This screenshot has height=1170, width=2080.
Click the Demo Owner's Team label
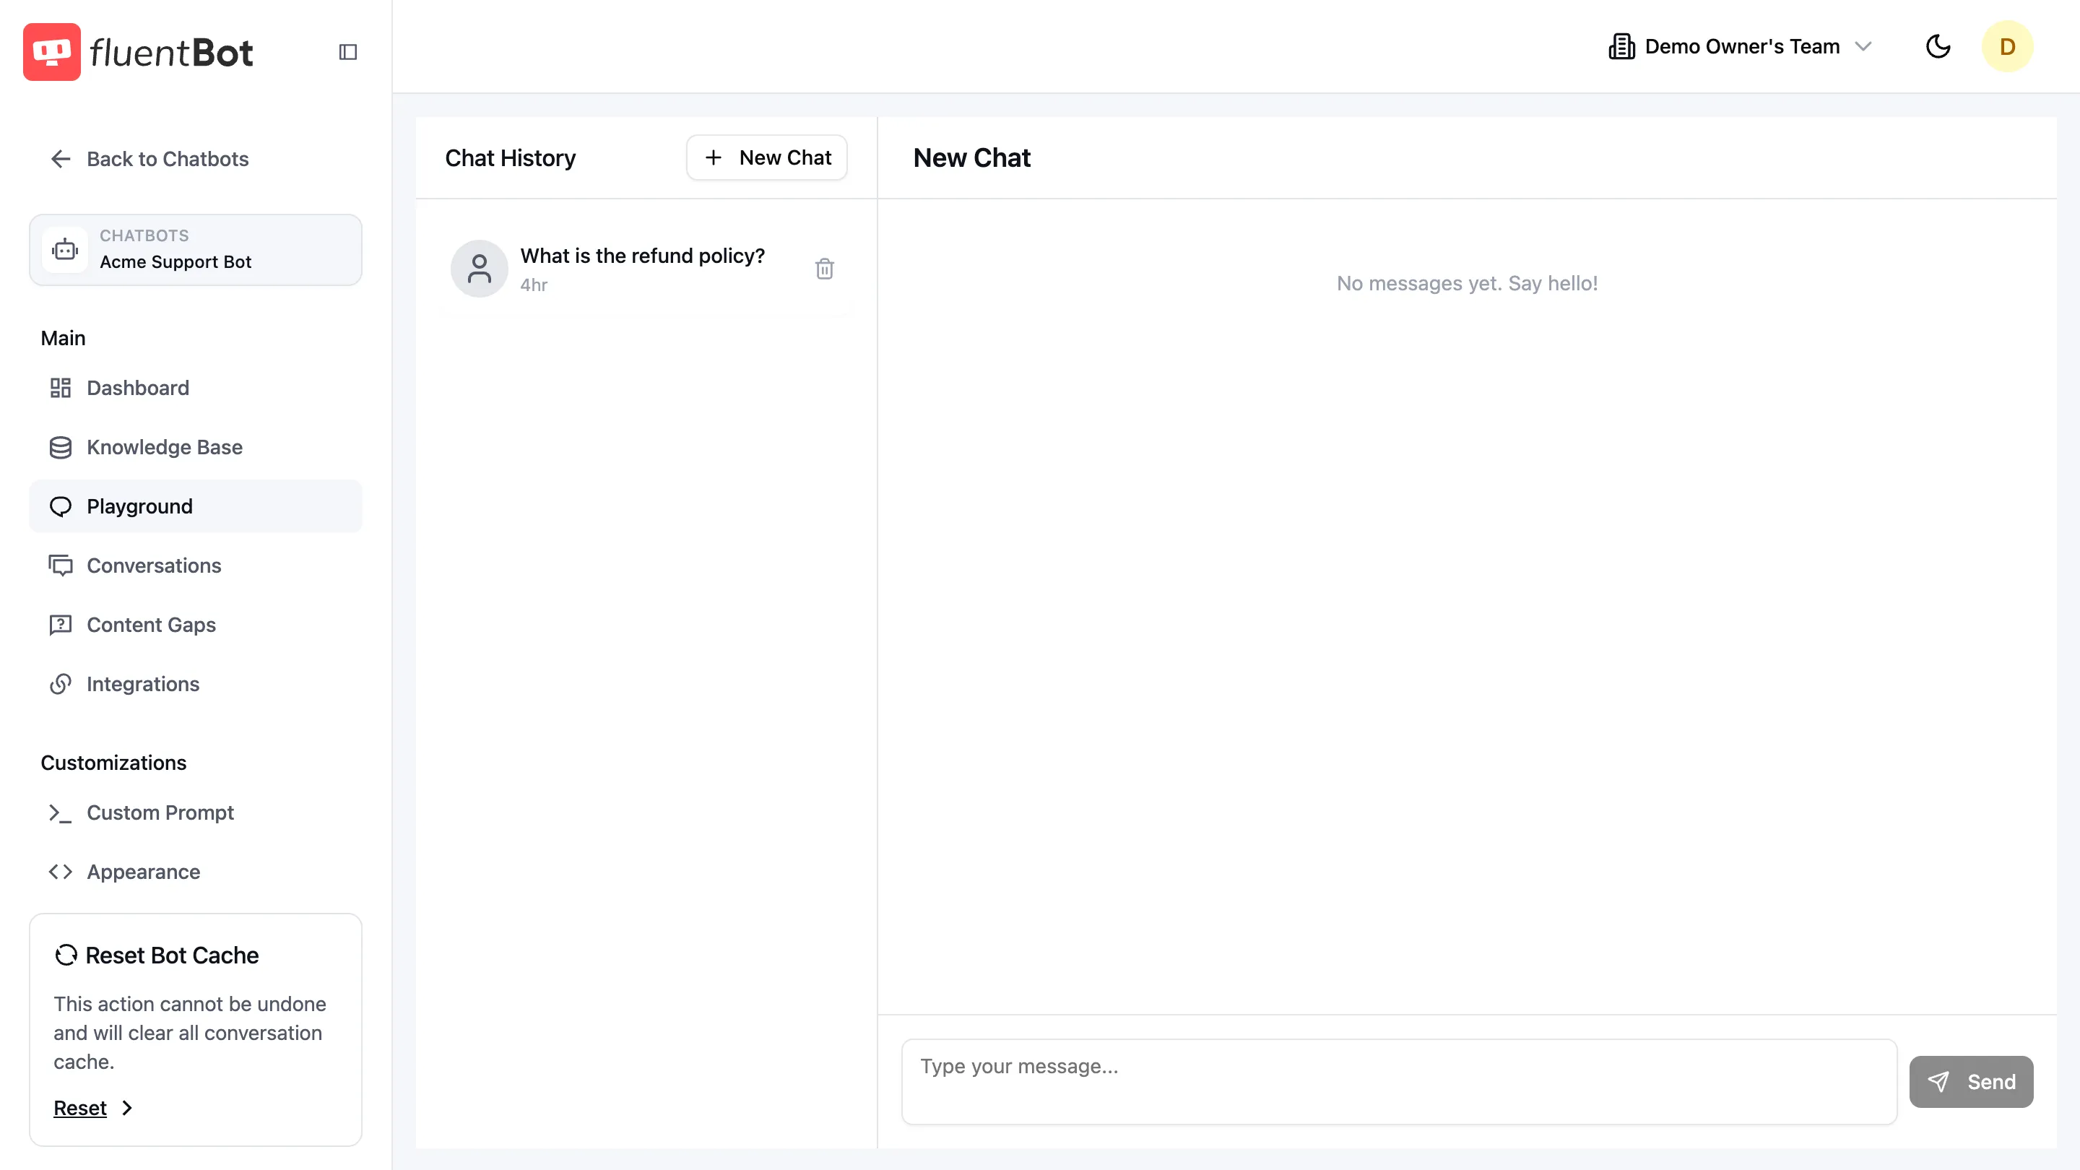click(x=1742, y=47)
